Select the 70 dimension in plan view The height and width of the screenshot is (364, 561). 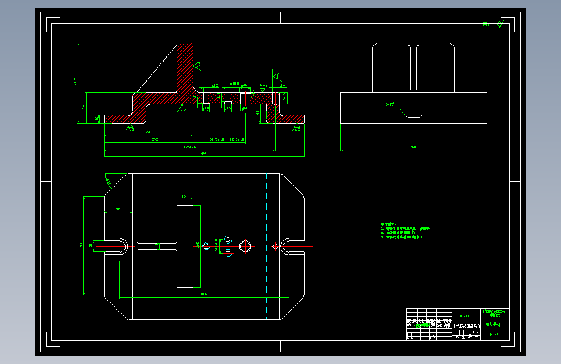click(118, 209)
